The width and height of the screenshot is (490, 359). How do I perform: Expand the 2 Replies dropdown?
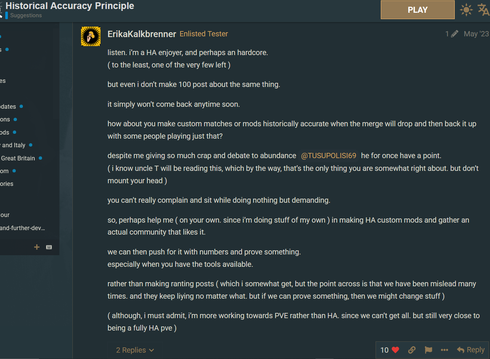click(135, 350)
